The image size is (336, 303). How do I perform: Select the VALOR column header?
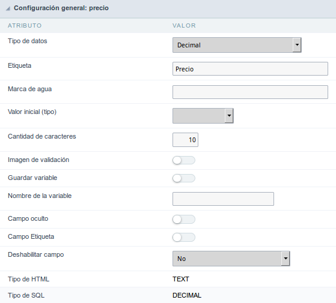coord(184,26)
